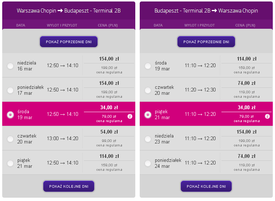Screen dimensions: 275x201
Task: Choose return niedziela 23 mar radio button
Action: [x=148, y=139]
